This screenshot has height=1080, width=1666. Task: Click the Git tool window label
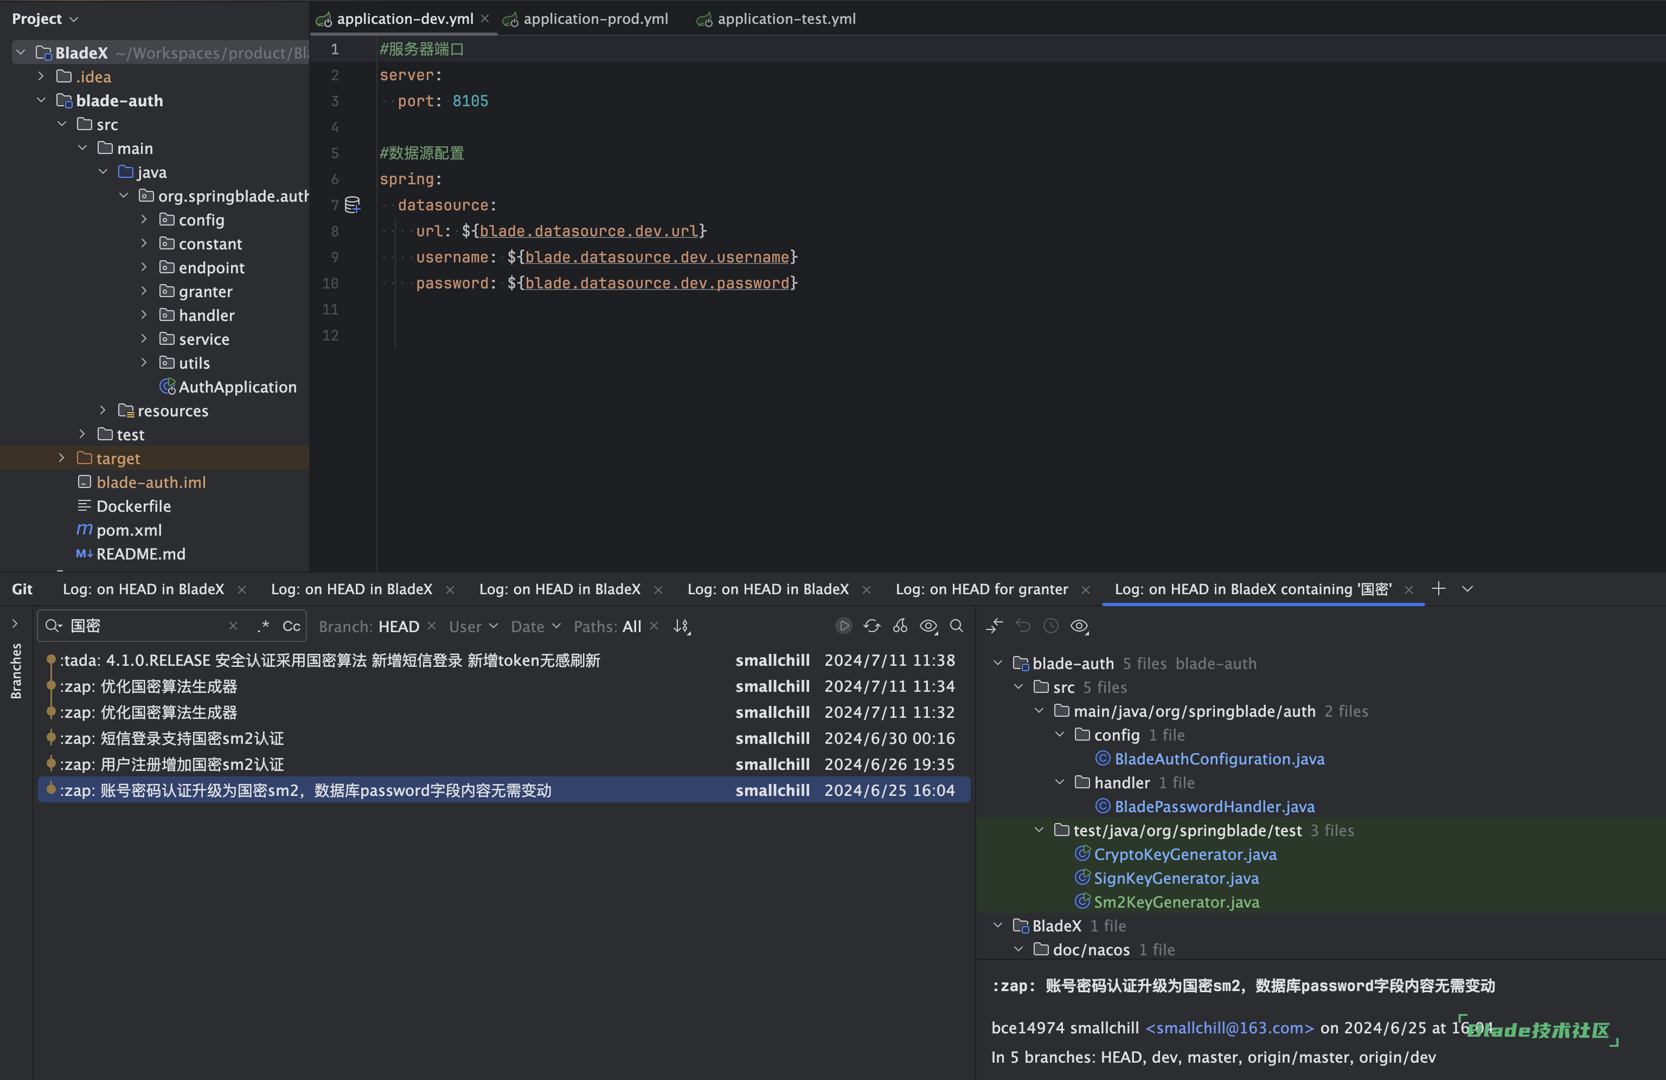(x=22, y=589)
